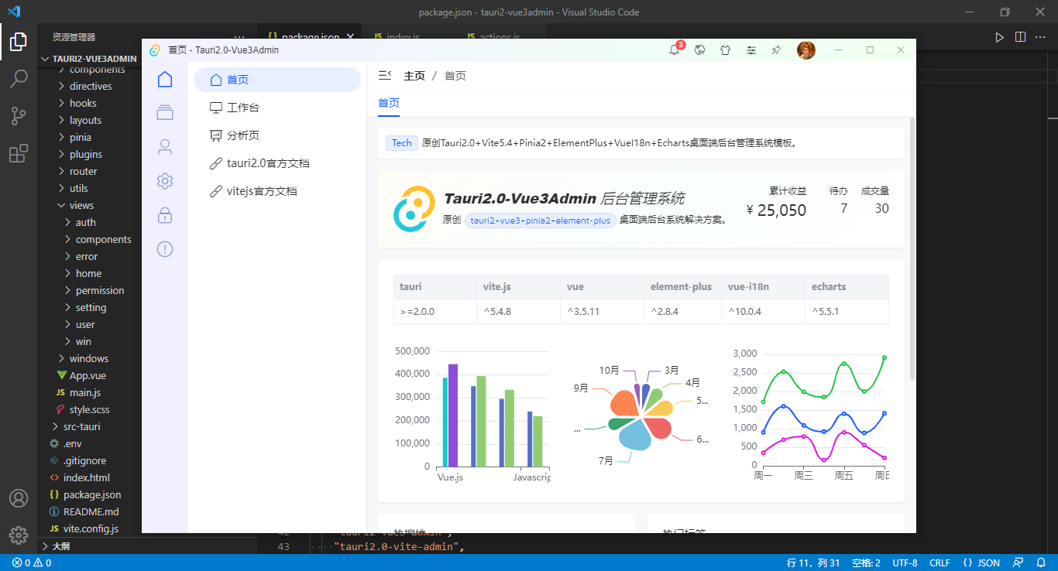
Task: Toggle the Problems panel via the errors counter
Action: (23, 562)
